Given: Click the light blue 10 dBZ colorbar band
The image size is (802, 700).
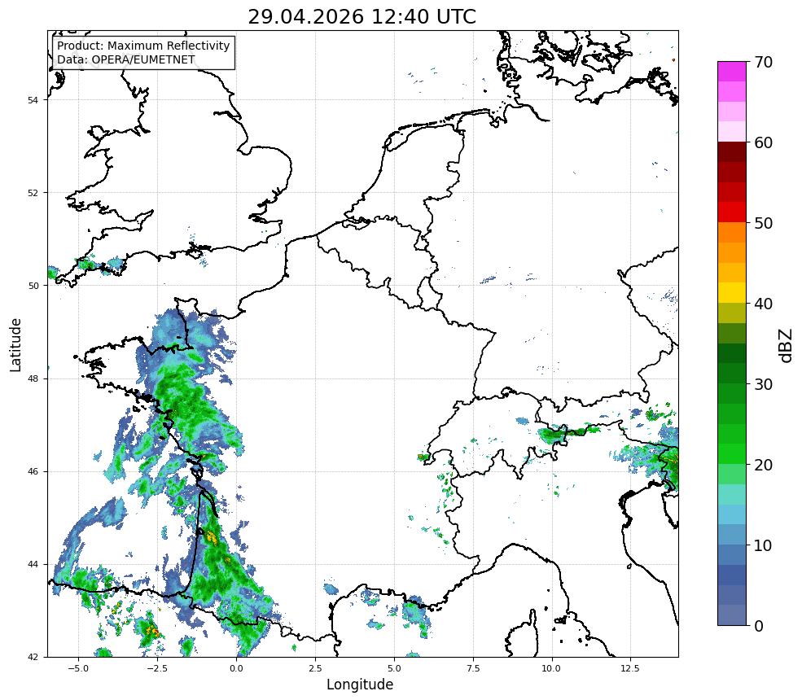Looking at the screenshot, I should (732, 535).
